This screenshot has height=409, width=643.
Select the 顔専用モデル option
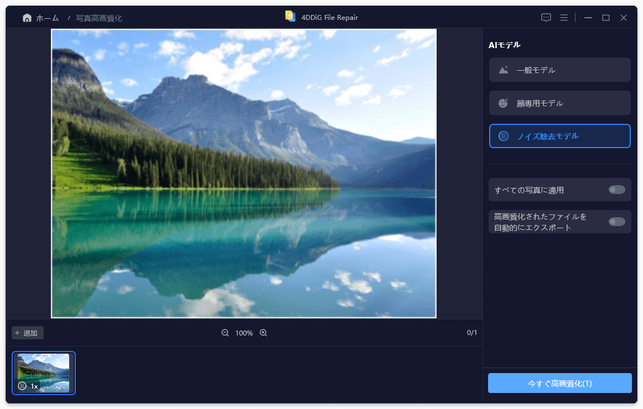click(559, 103)
